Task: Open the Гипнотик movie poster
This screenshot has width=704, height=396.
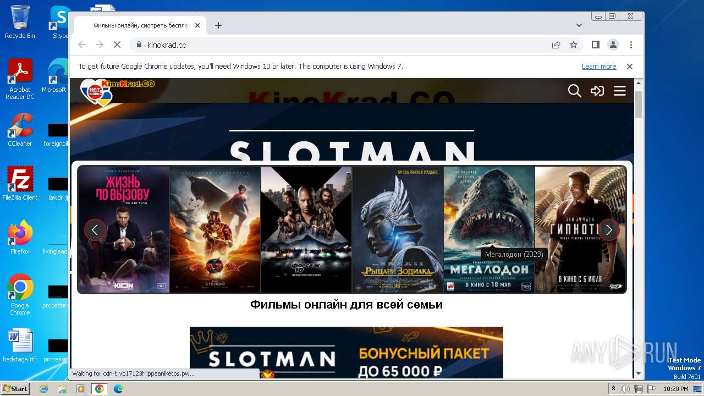Action: tap(580, 229)
